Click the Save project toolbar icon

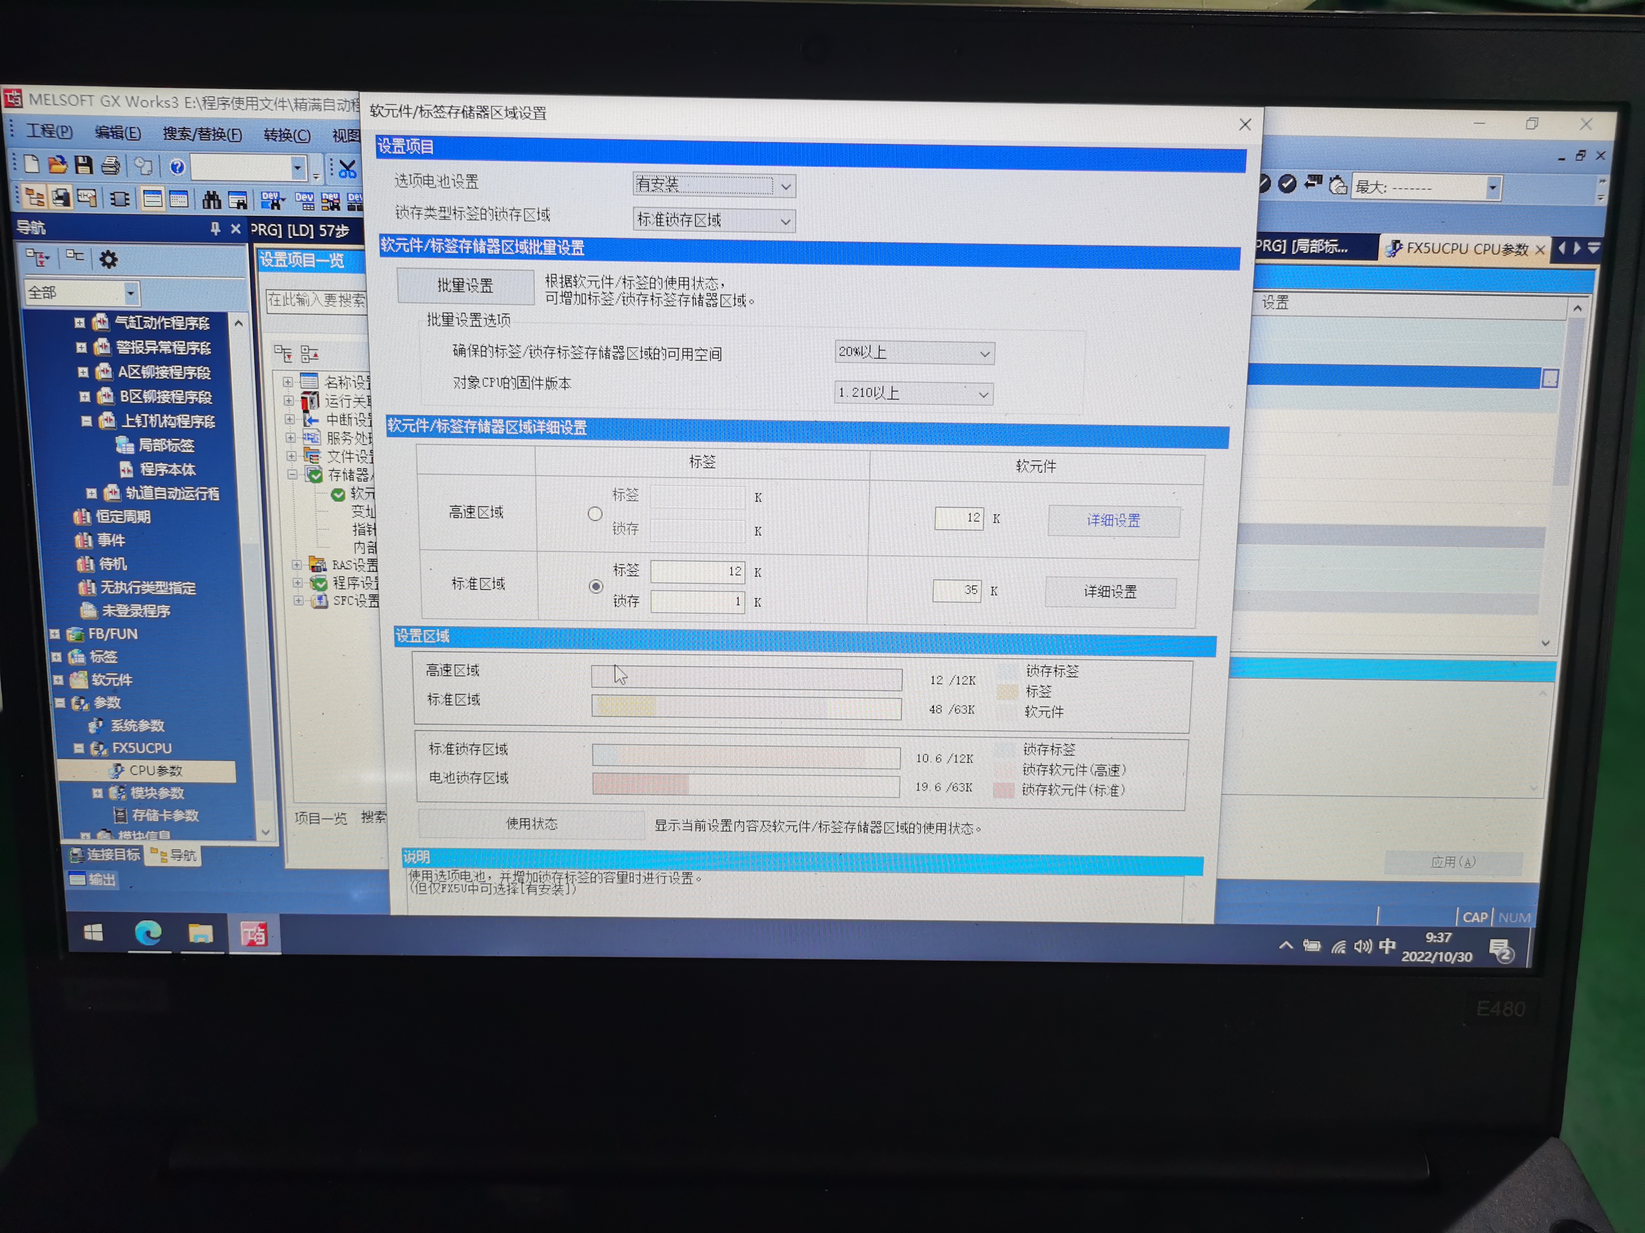coord(84,165)
